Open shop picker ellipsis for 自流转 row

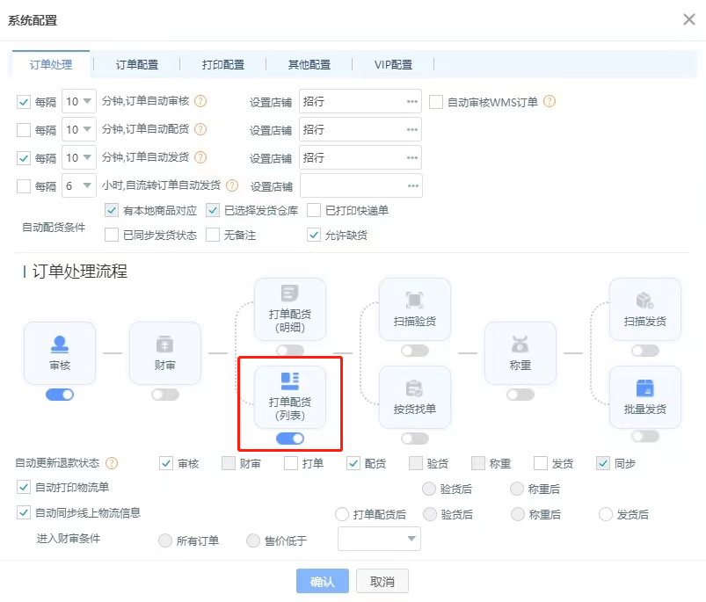413,185
